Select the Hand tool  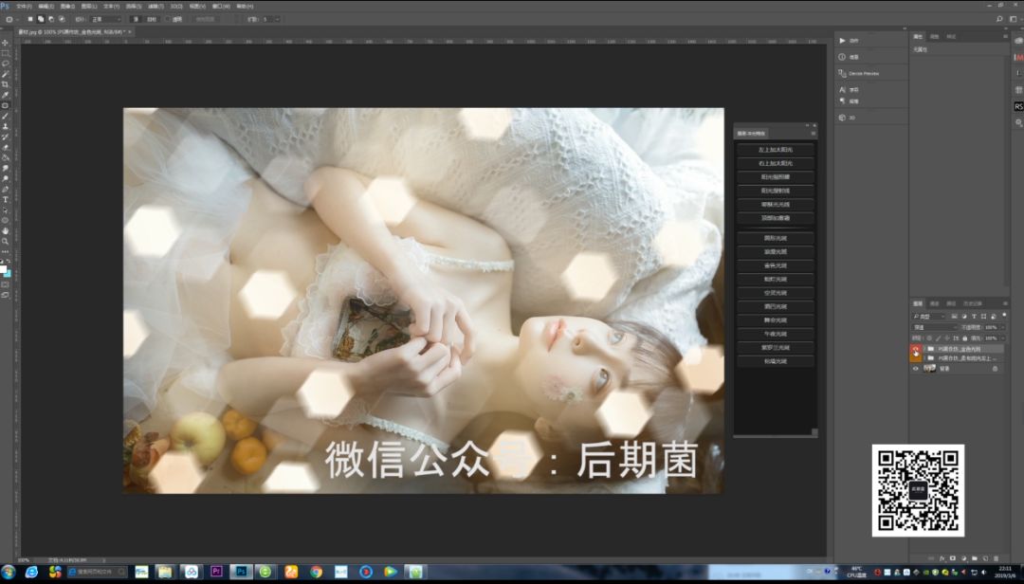(x=6, y=230)
